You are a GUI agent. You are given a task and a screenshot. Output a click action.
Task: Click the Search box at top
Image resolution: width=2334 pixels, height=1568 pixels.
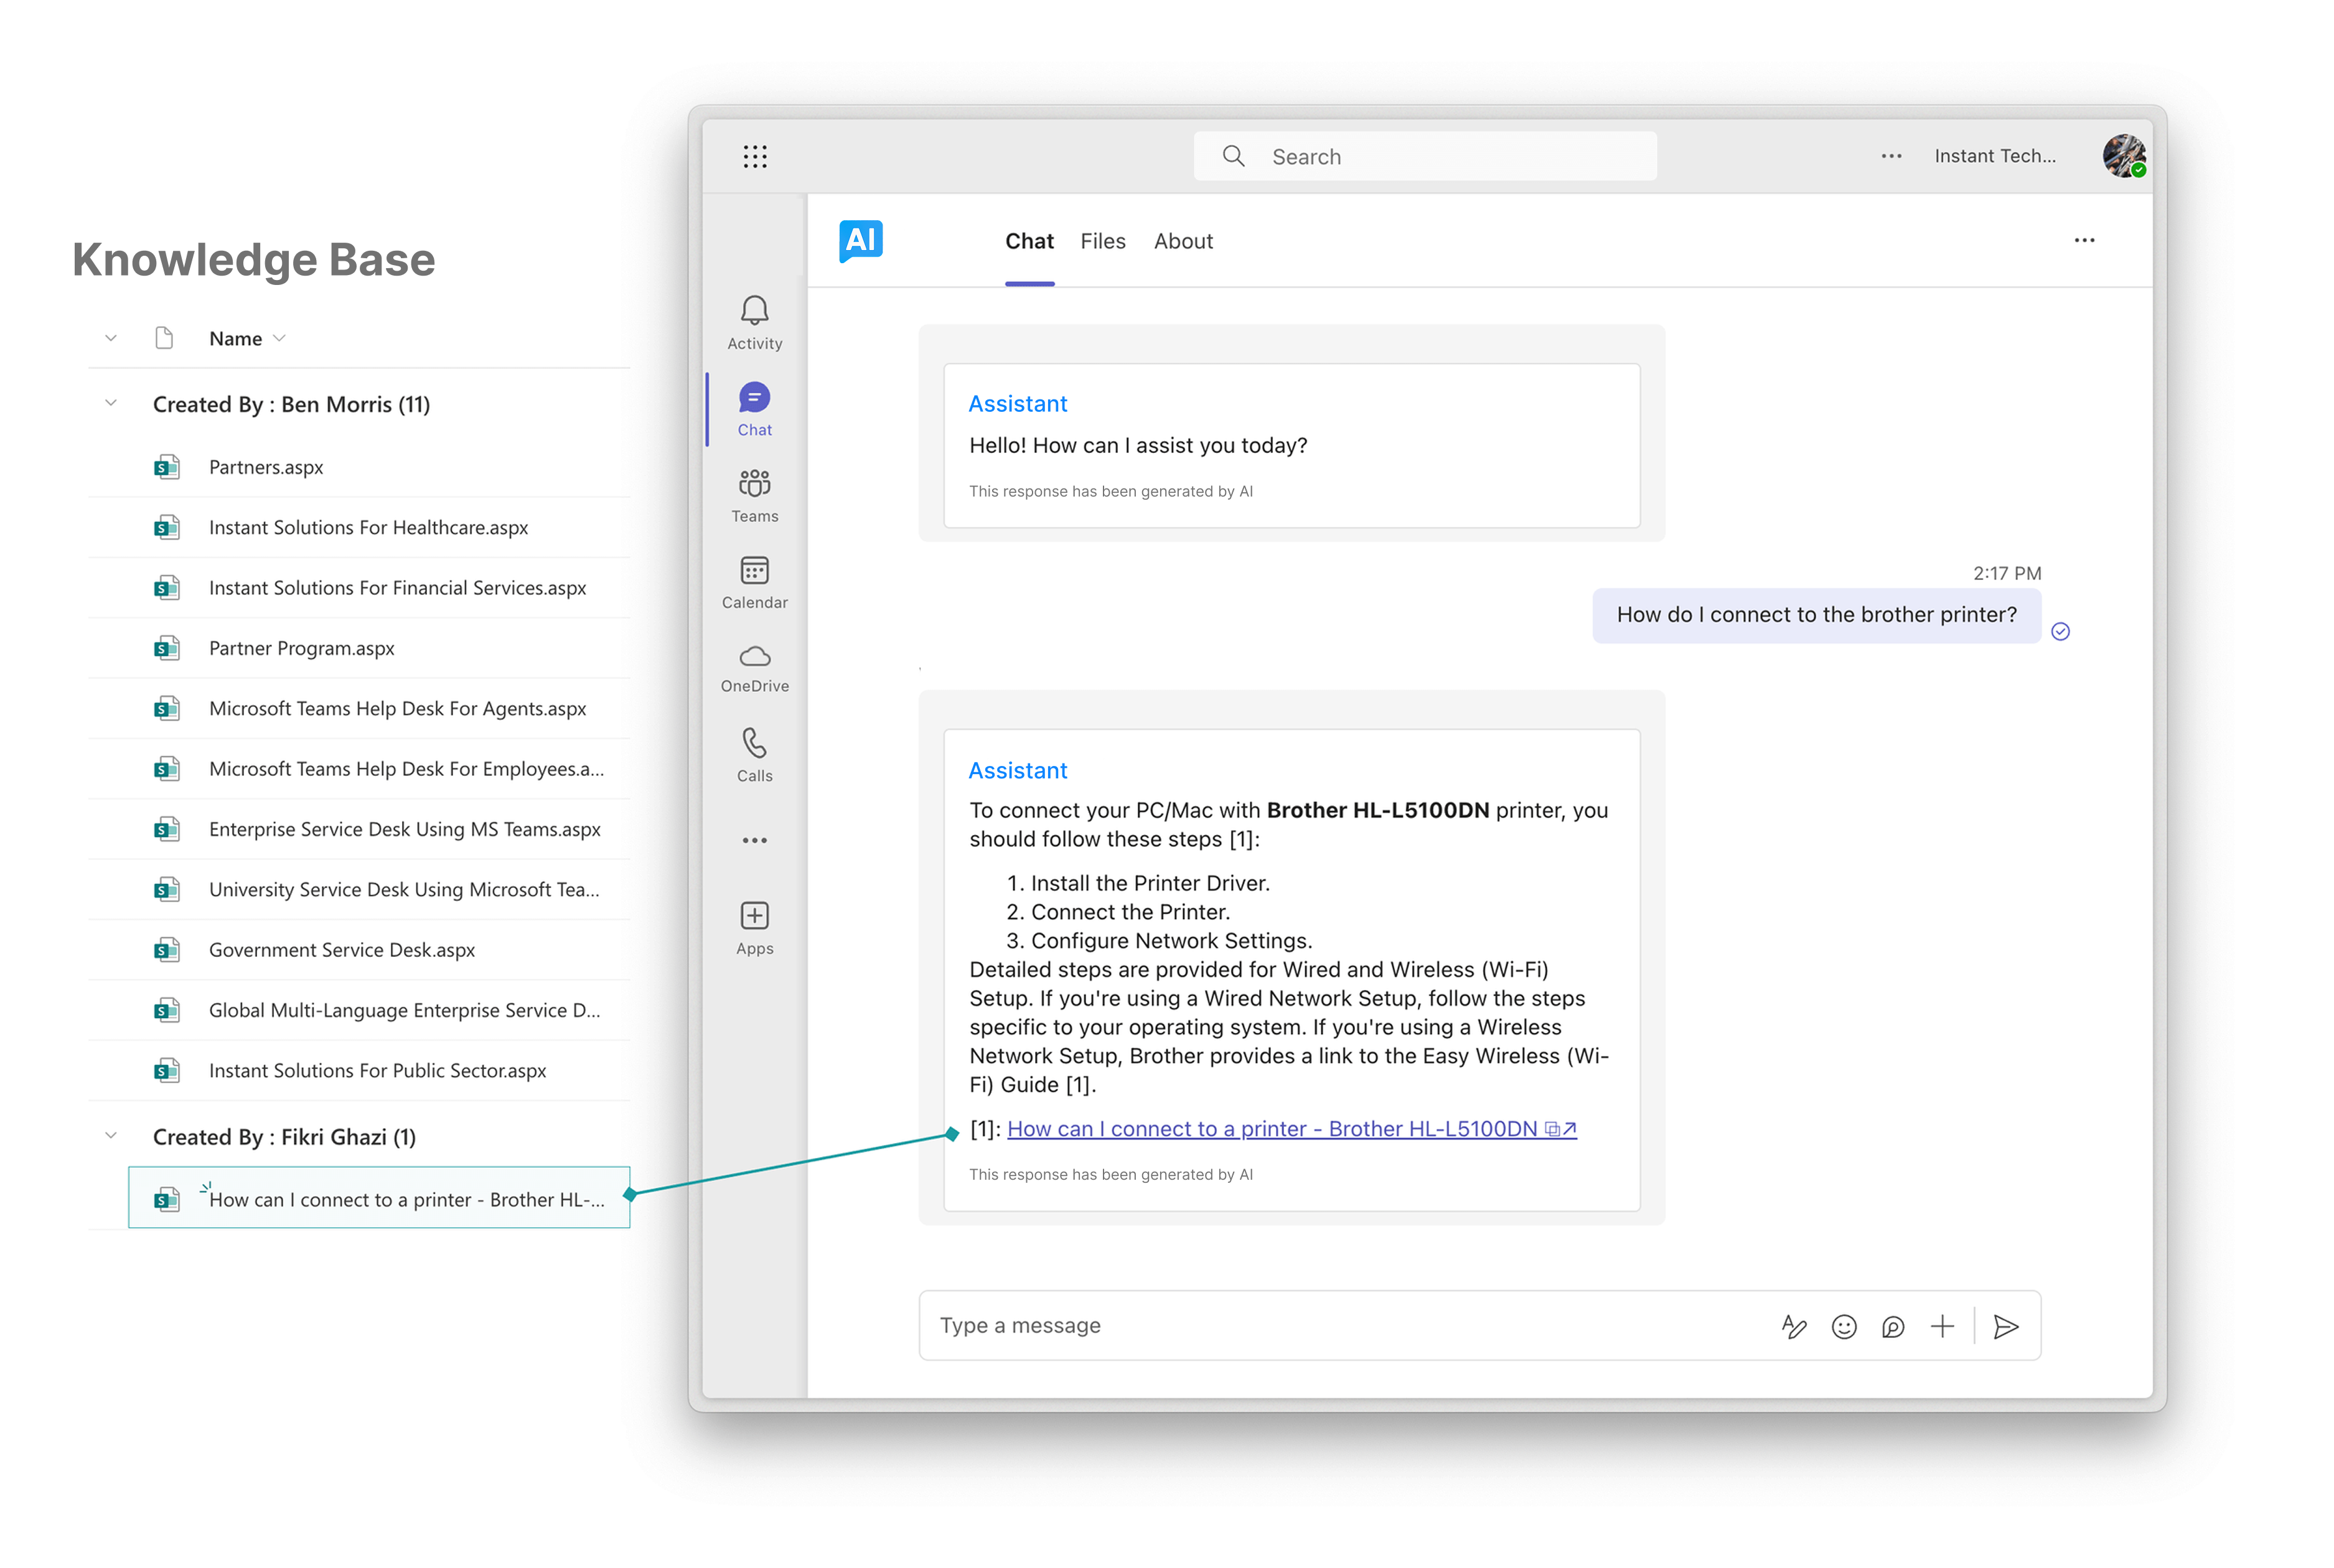click(x=1424, y=156)
